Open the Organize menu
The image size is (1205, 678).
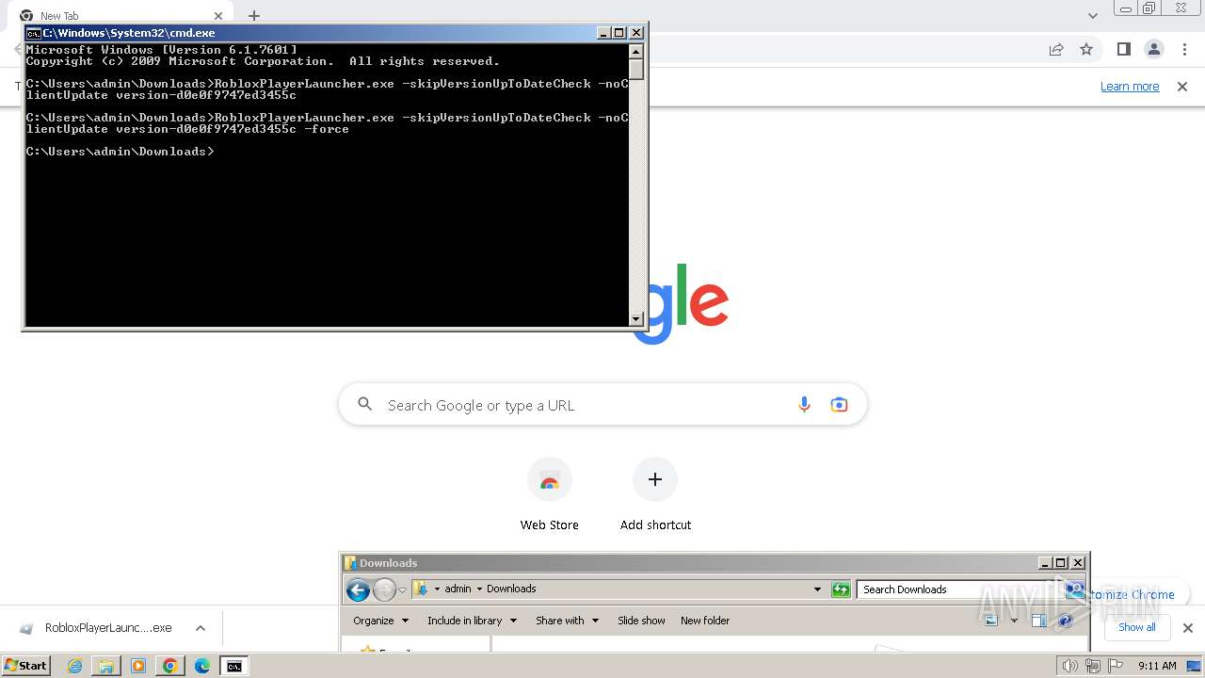click(380, 621)
